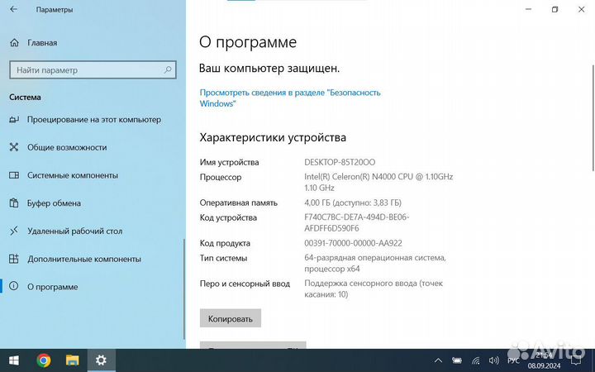Click the Копировать button

231,318
